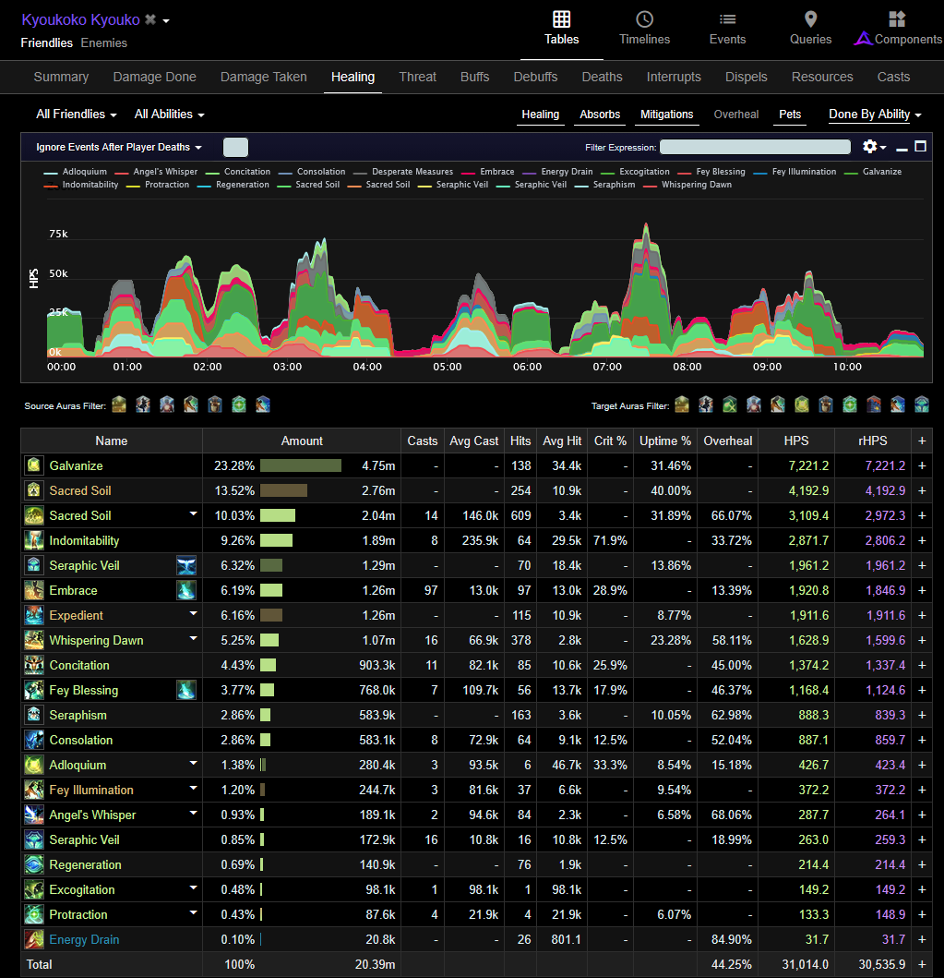Open the Timelines view icon
Screen dimensions: 944x978
click(644, 19)
